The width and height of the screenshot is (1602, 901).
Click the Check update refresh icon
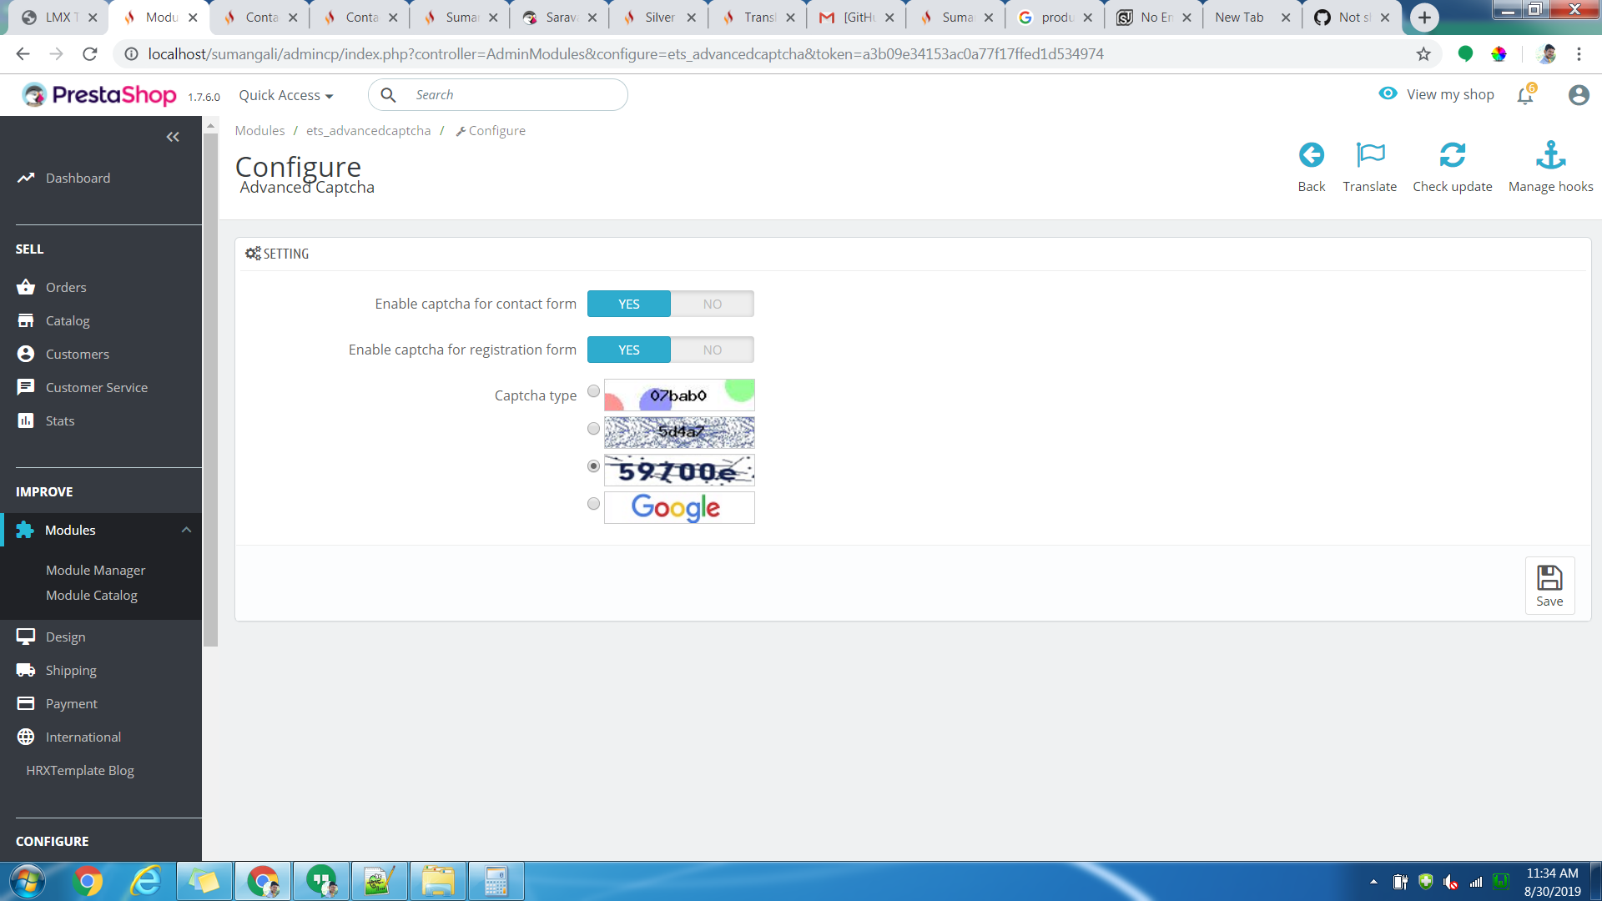point(1453,154)
